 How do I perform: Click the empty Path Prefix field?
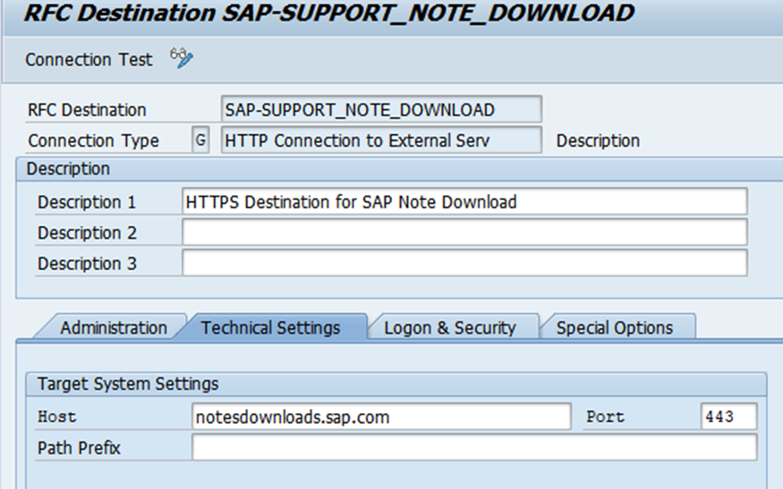coord(474,447)
